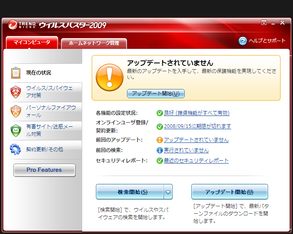Click アップデート開始 in the yellow warning box
Screen dimensions: 293x234
click(156, 94)
